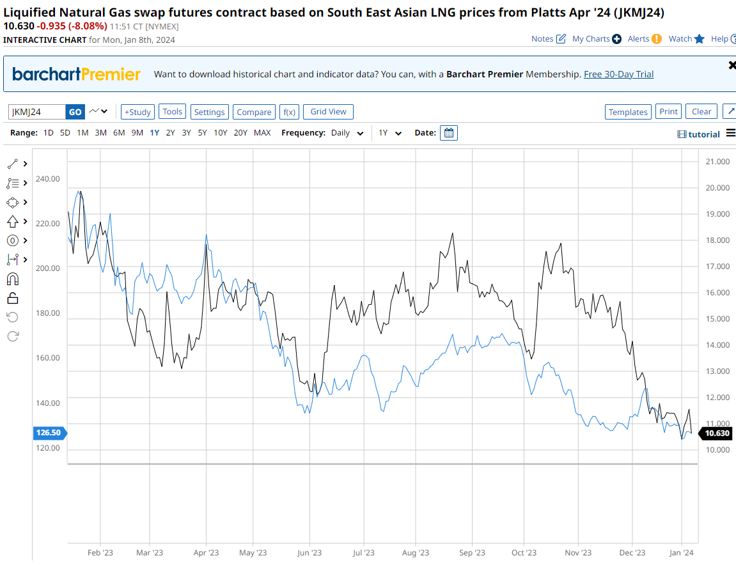The image size is (736, 565).
Task: Click the symbol input field JKMJ24
Action: [37, 112]
